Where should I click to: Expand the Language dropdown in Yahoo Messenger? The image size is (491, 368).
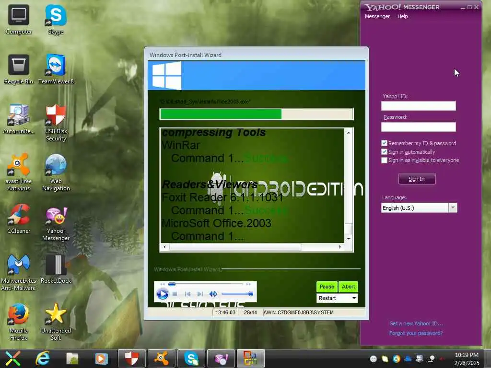pos(453,208)
